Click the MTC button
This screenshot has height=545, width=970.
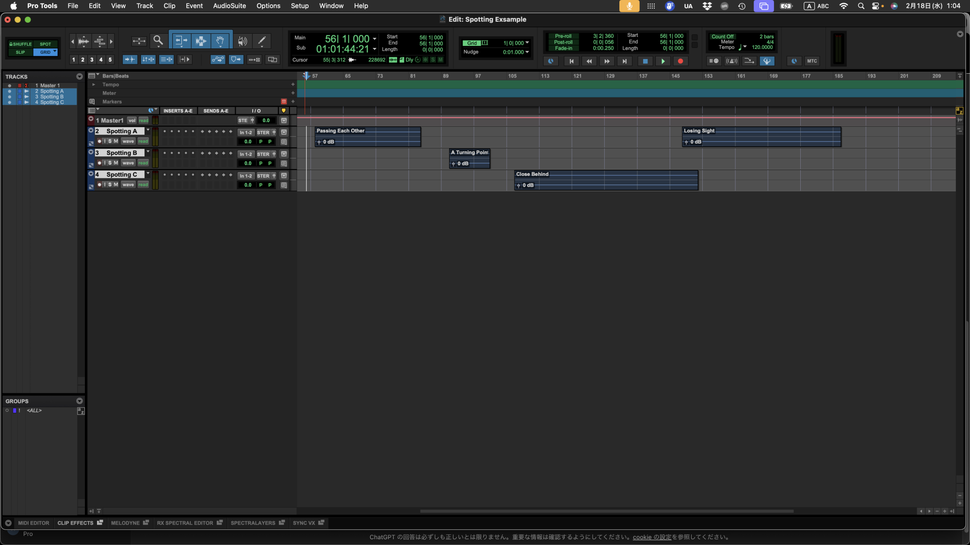[812, 61]
